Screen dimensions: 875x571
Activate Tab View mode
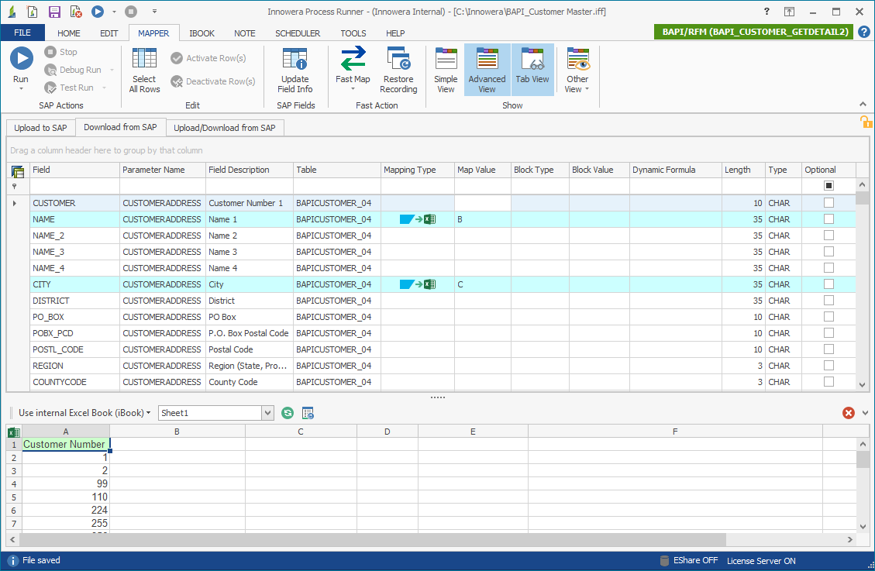point(532,70)
